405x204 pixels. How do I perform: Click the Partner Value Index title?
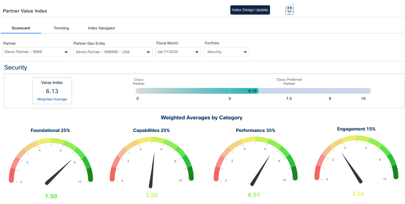[x=25, y=11]
